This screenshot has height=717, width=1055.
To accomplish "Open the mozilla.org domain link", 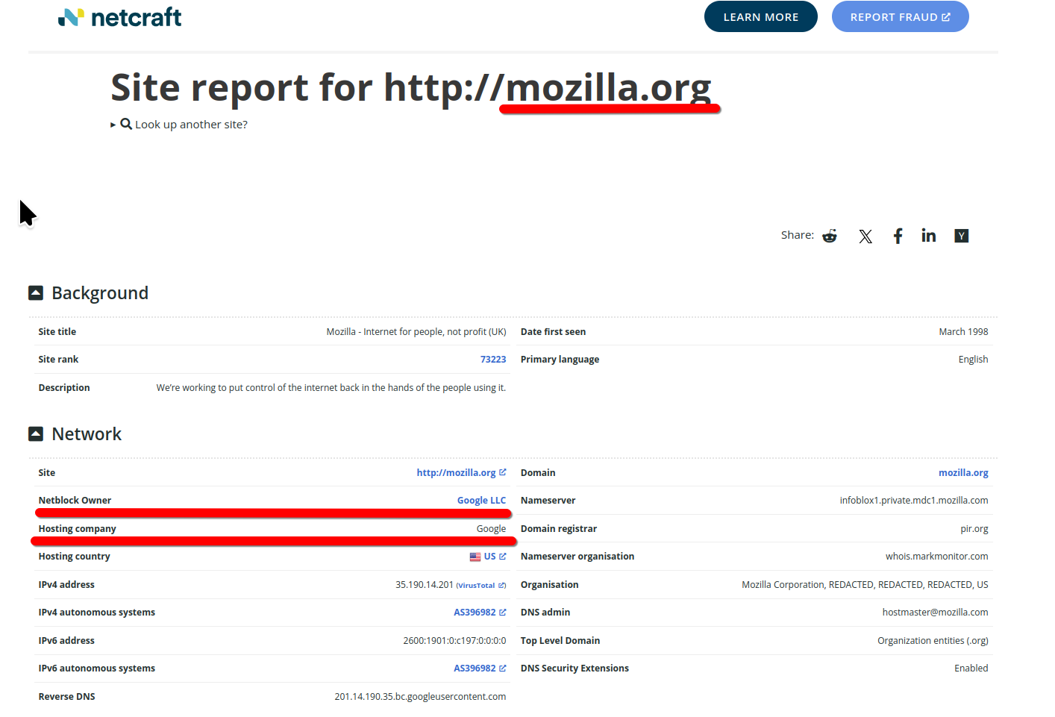I will tap(963, 473).
